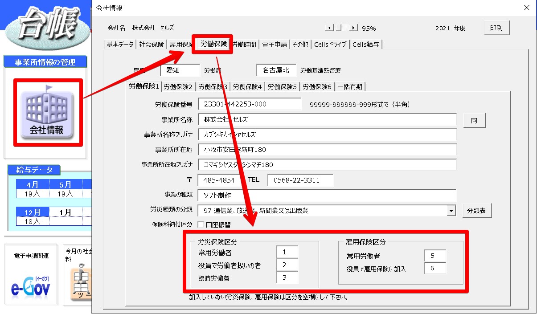Select the 労働保険6 sub-tab

(317, 87)
